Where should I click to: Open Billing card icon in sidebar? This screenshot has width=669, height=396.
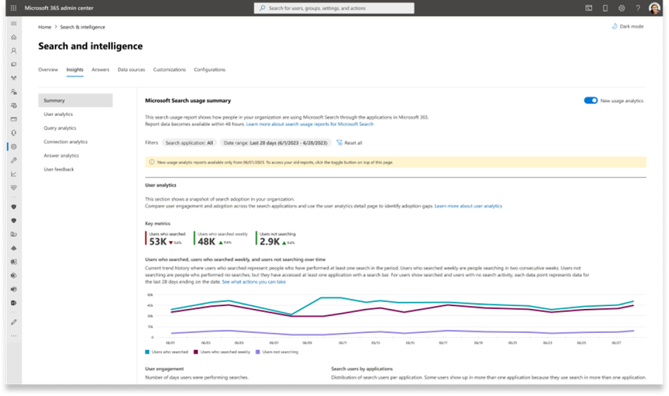[13, 119]
